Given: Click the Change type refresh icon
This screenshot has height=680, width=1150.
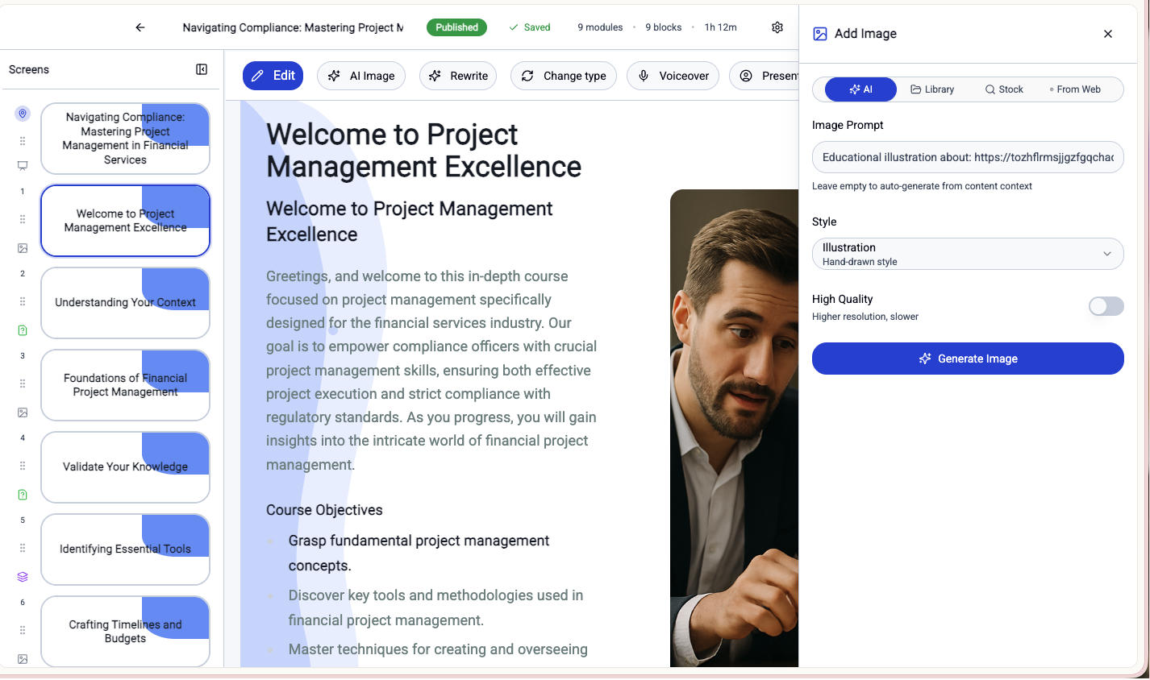Looking at the screenshot, I should tap(527, 75).
